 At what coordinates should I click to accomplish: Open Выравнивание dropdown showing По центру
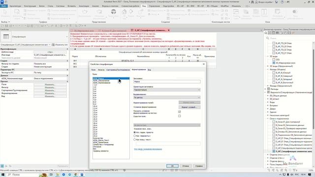167,97
